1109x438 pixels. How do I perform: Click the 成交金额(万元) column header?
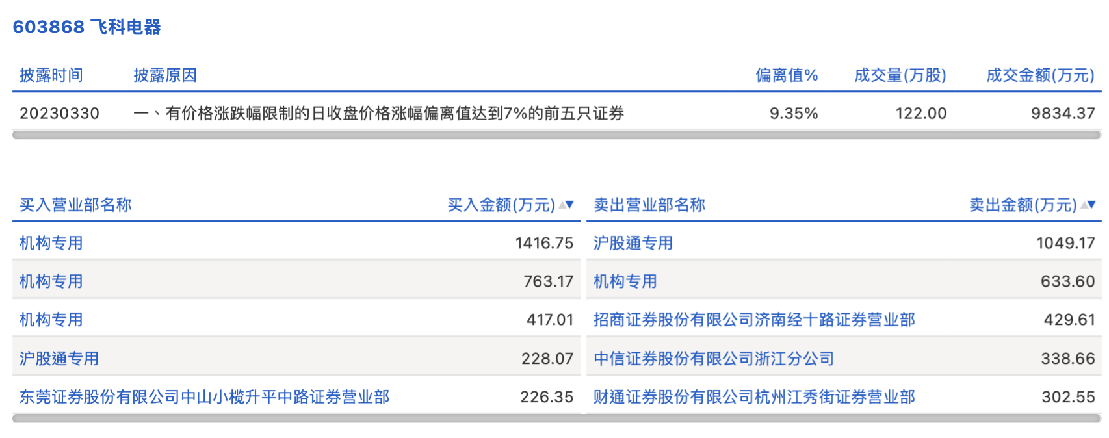(1040, 75)
